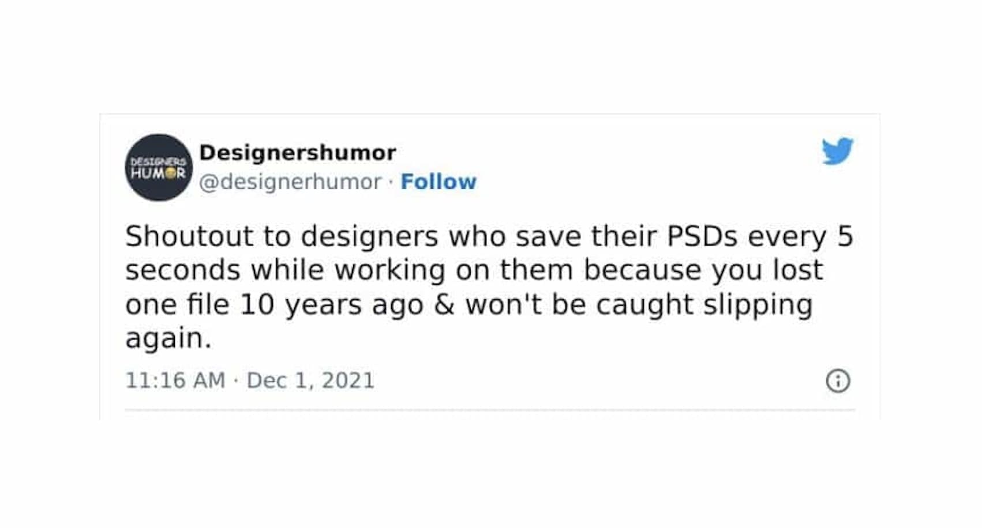
Task: Click the word "Shoutout" in the tweet
Action: tap(189, 236)
